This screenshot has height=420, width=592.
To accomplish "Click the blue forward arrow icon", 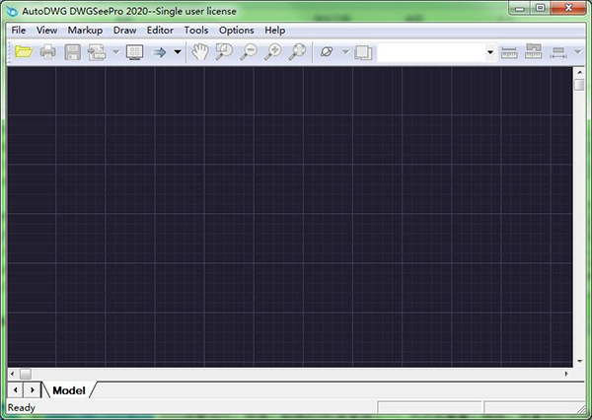I will 159,52.
